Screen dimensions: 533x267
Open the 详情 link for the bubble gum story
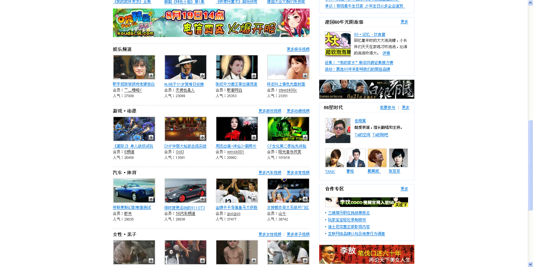pos(386,53)
